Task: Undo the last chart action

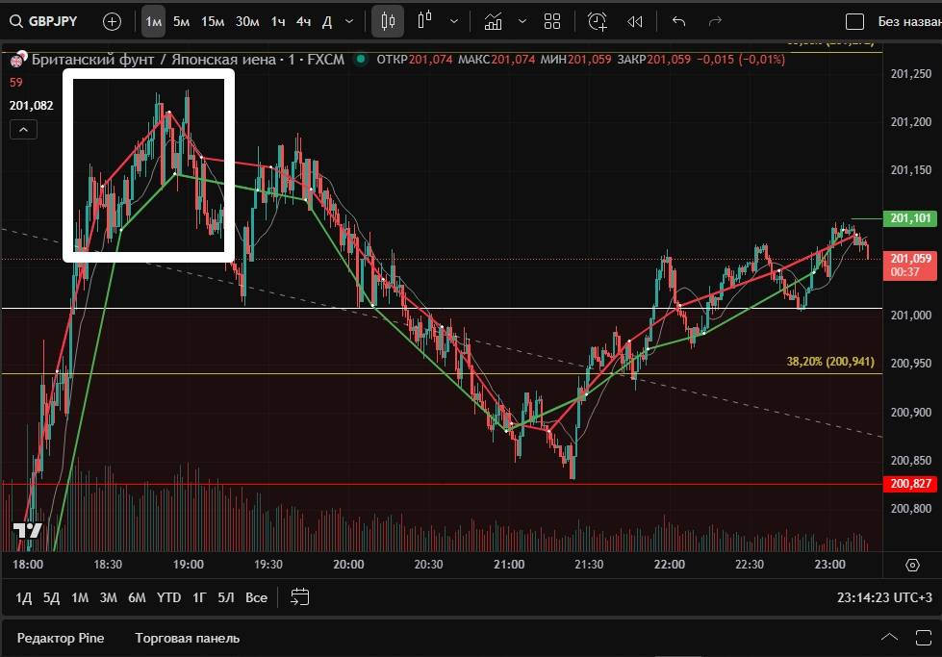Action: coord(678,21)
